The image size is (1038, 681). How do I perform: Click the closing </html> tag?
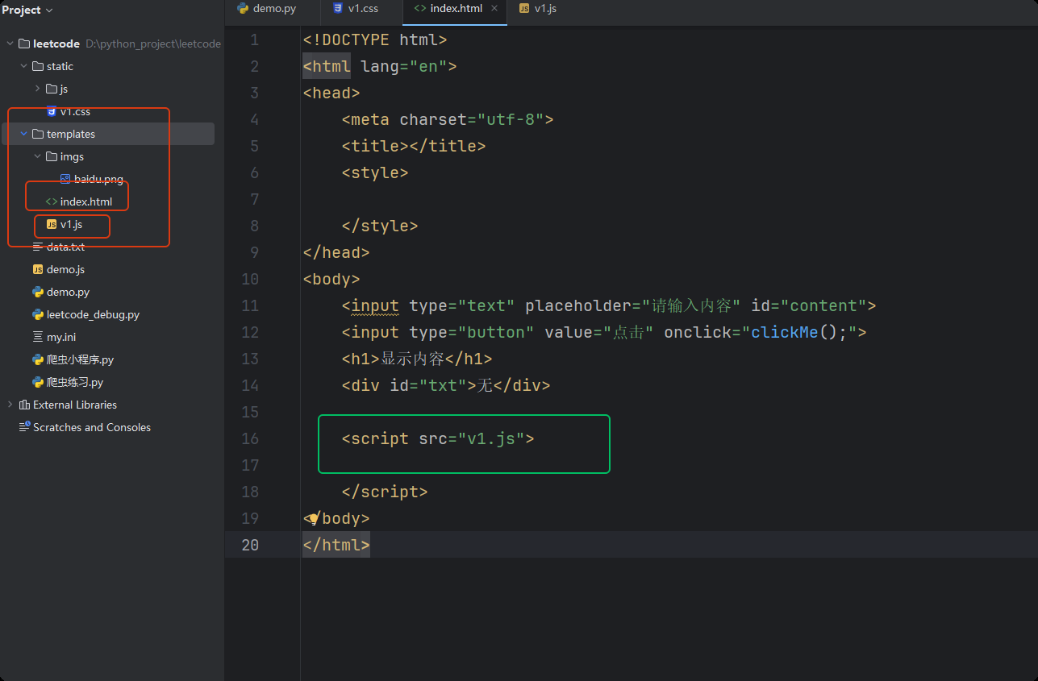point(336,545)
